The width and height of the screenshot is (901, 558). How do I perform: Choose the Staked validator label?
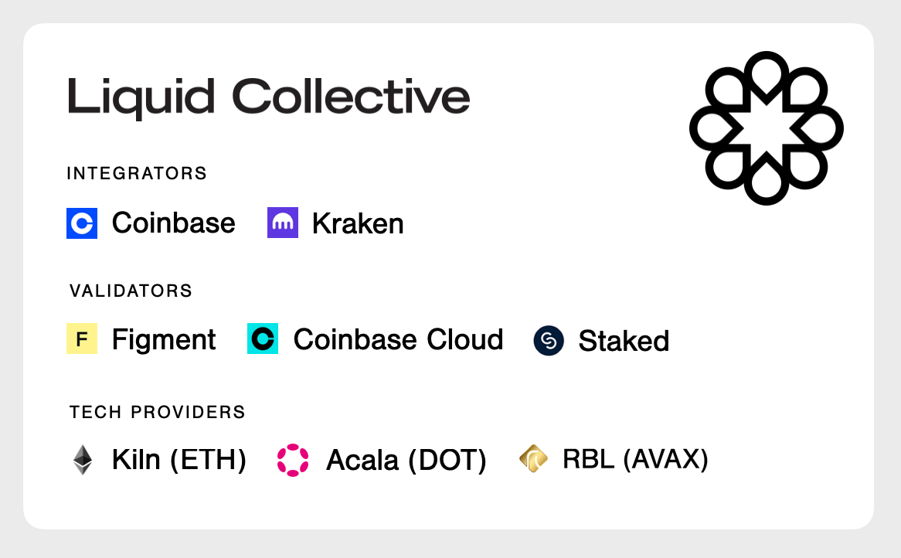pyautogui.click(x=624, y=341)
